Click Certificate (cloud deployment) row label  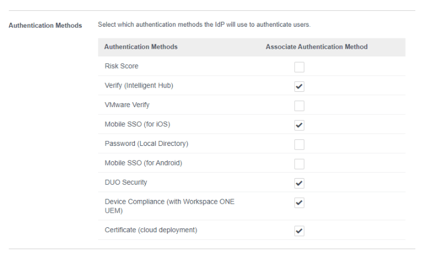[x=151, y=230]
